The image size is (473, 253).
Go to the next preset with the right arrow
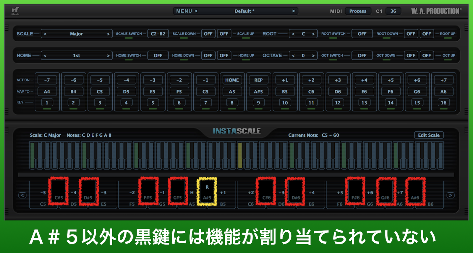pyautogui.click(x=294, y=11)
